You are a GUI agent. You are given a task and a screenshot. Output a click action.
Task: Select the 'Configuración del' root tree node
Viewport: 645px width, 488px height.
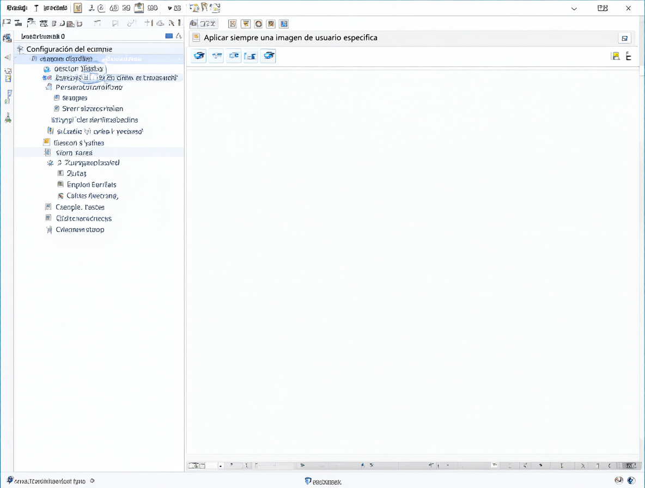69,49
